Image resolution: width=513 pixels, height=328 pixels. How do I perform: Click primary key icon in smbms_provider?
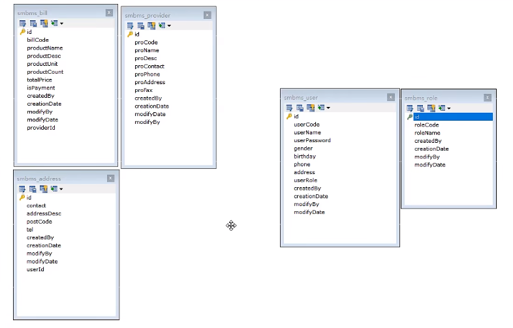click(x=130, y=34)
